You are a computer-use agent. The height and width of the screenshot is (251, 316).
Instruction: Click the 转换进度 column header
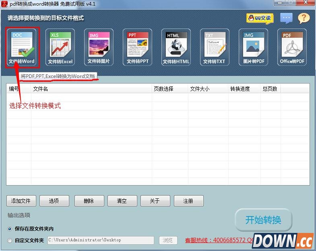(x=244, y=89)
